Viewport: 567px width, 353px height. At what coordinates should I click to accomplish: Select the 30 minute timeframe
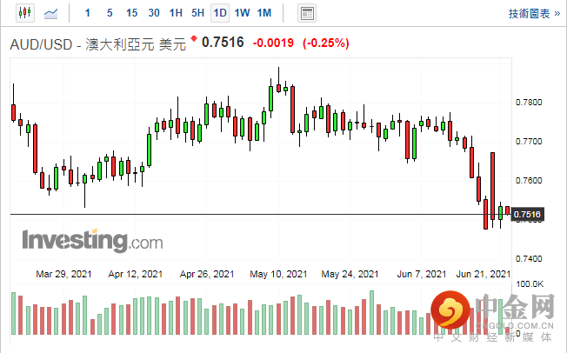154,13
